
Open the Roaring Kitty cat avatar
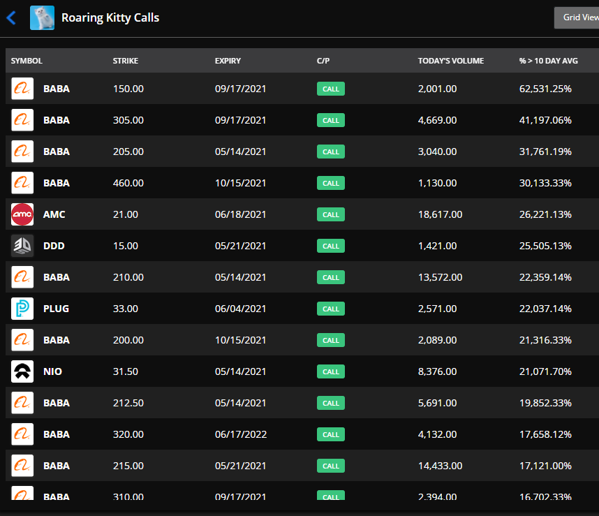[x=42, y=17]
